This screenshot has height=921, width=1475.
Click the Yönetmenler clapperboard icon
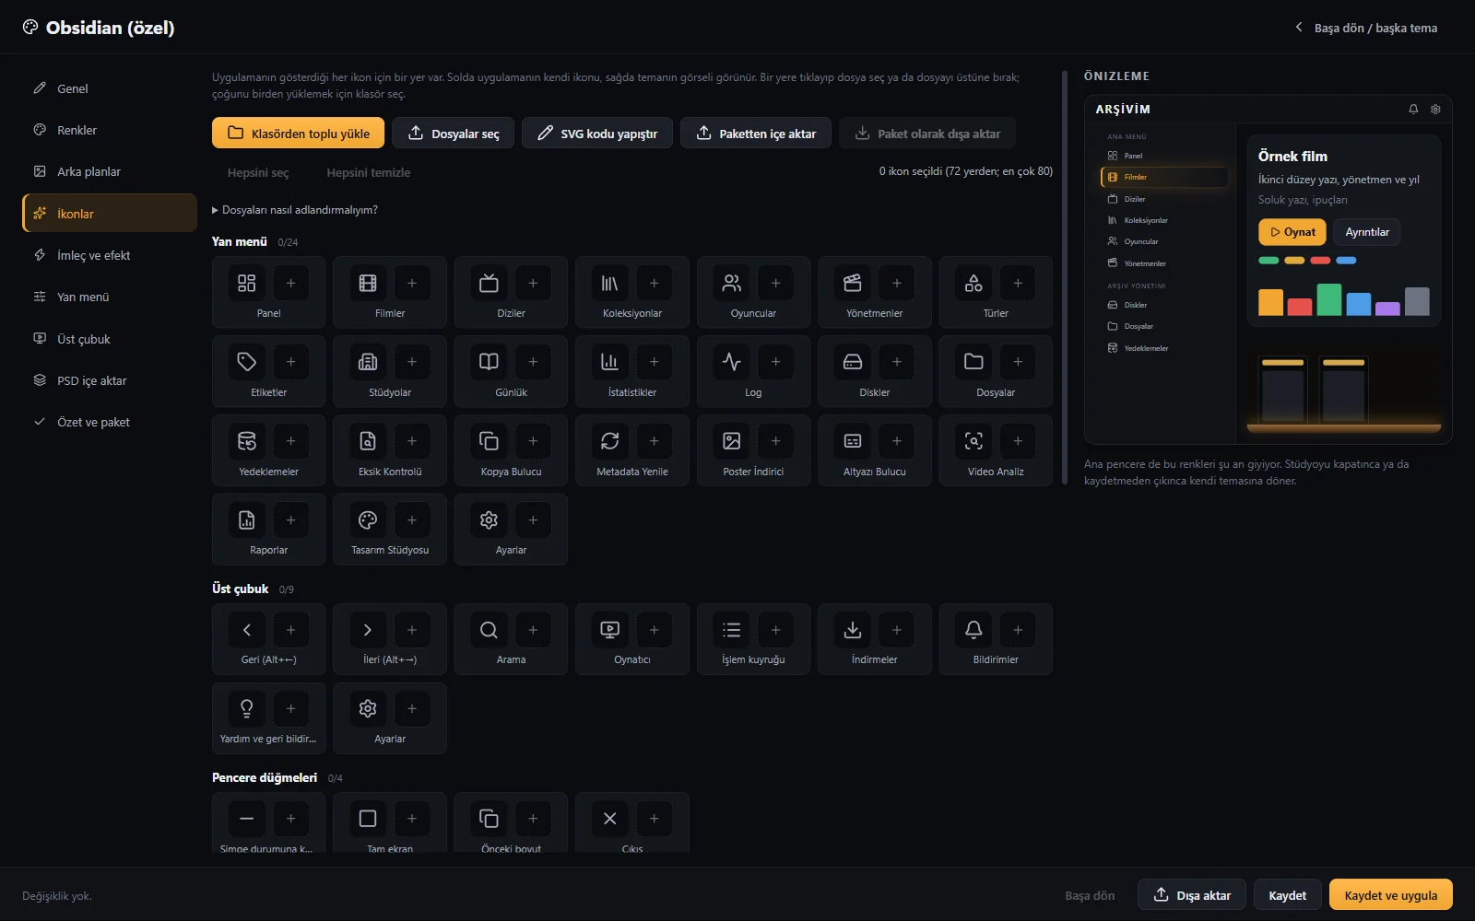click(x=853, y=283)
